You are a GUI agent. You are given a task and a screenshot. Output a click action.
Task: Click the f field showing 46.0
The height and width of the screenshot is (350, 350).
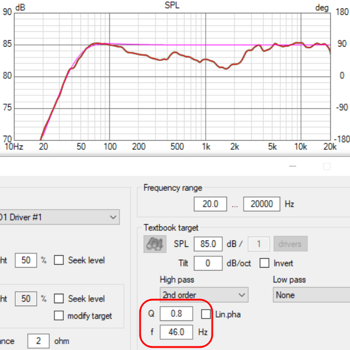pyautogui.click(x=176, y=332)
